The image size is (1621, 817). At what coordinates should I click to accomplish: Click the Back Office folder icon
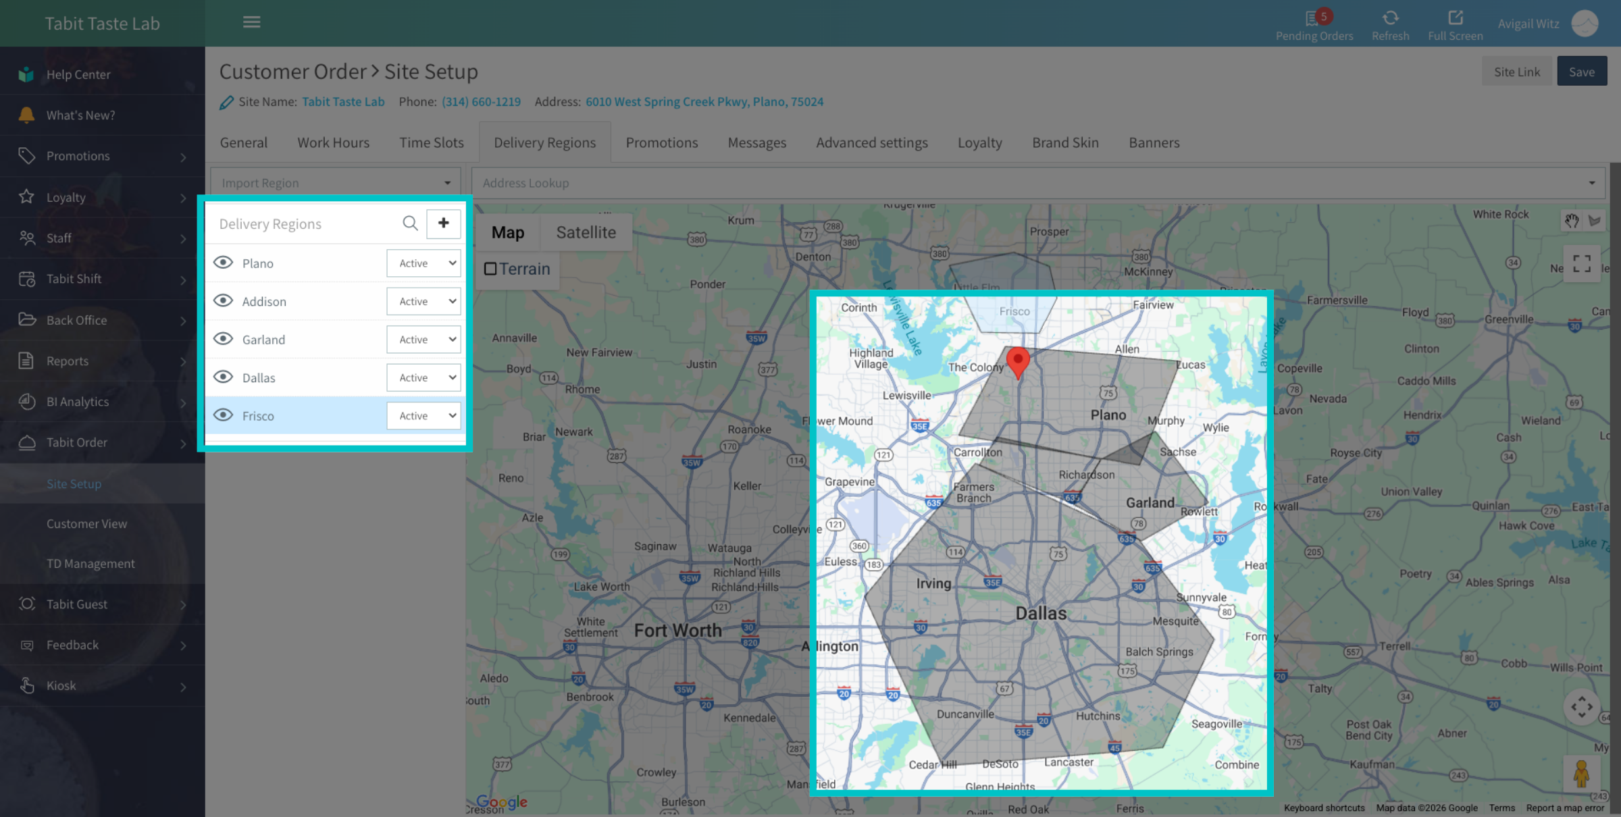(26, 319)
